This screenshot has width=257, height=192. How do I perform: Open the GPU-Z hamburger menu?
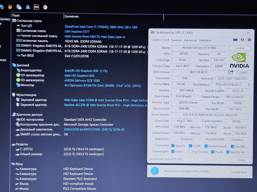point(249,40)
